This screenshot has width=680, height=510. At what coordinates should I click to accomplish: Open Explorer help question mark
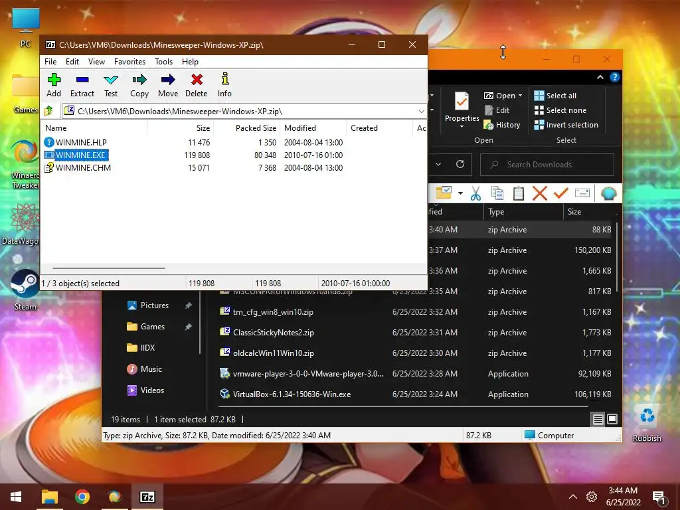coord(614,77)
